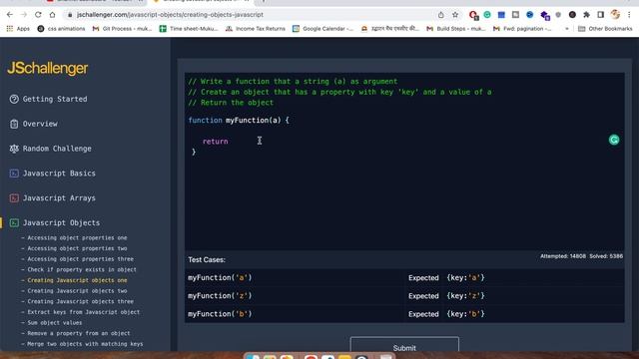639x359 pixels.
Task: Open Accessing object properties two
Action: pos(77,248)
